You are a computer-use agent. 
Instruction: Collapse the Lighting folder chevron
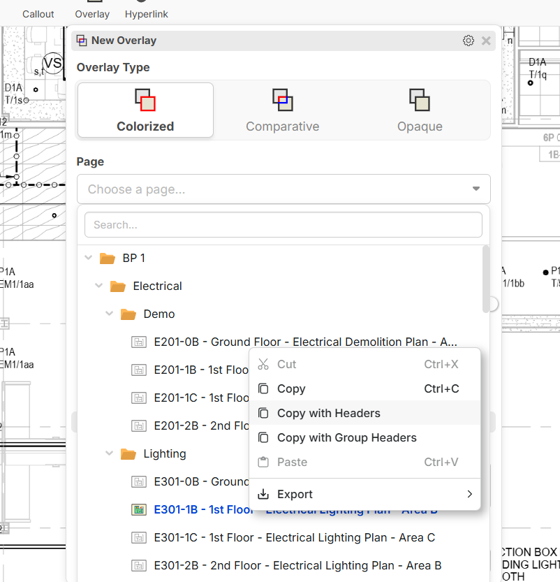pos(109,453)
